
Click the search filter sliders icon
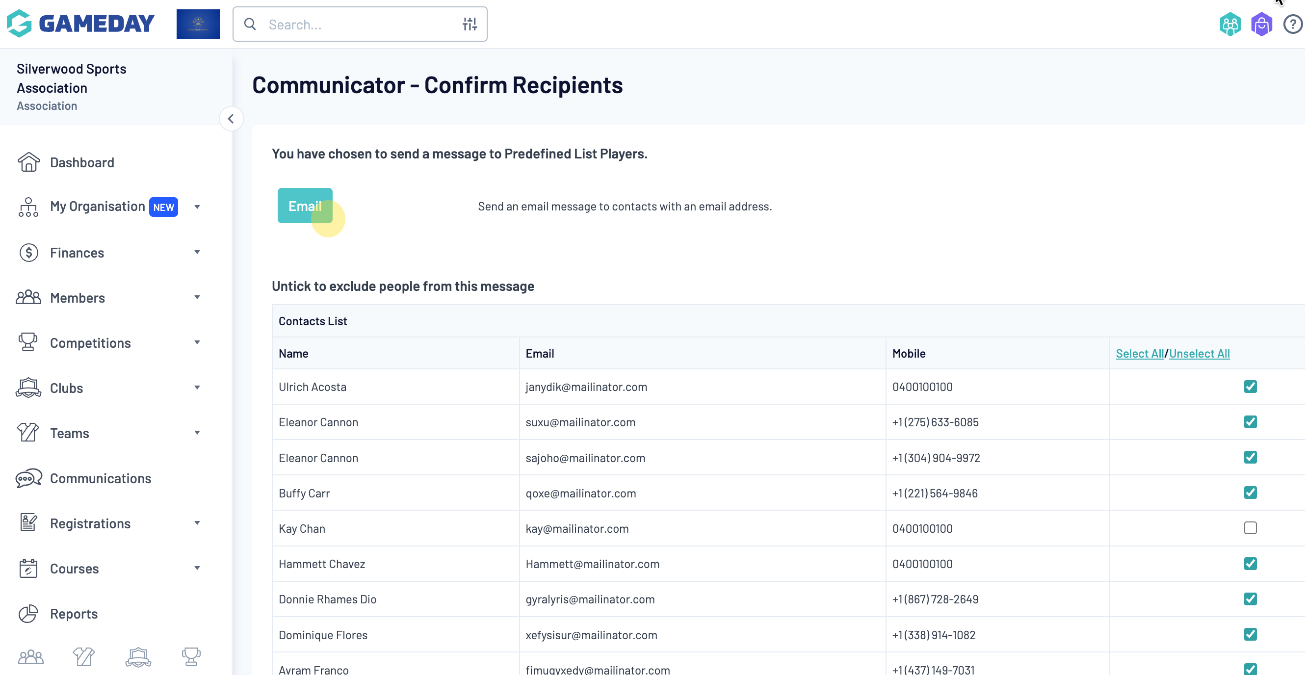point(469,25)
